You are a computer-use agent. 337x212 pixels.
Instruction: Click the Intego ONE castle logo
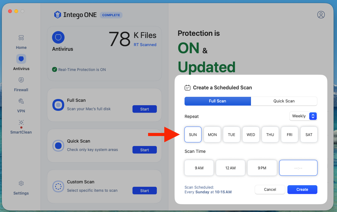click(x=57, y=15)
